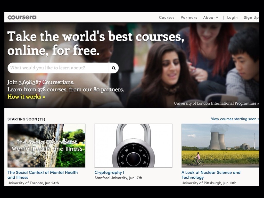Click the Login link

click(232, 18)
